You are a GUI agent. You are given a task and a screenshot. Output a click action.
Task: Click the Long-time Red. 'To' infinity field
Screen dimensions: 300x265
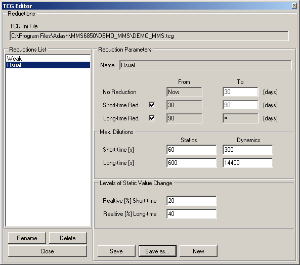tap(240, 118)
